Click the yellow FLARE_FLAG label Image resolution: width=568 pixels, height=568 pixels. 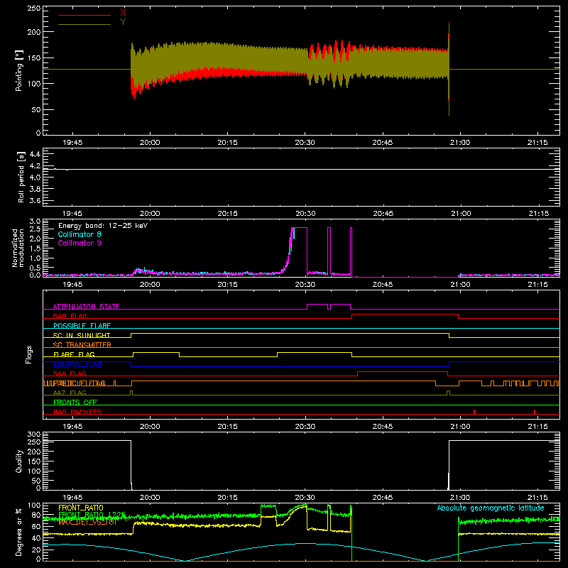click(x=74, y=354)
